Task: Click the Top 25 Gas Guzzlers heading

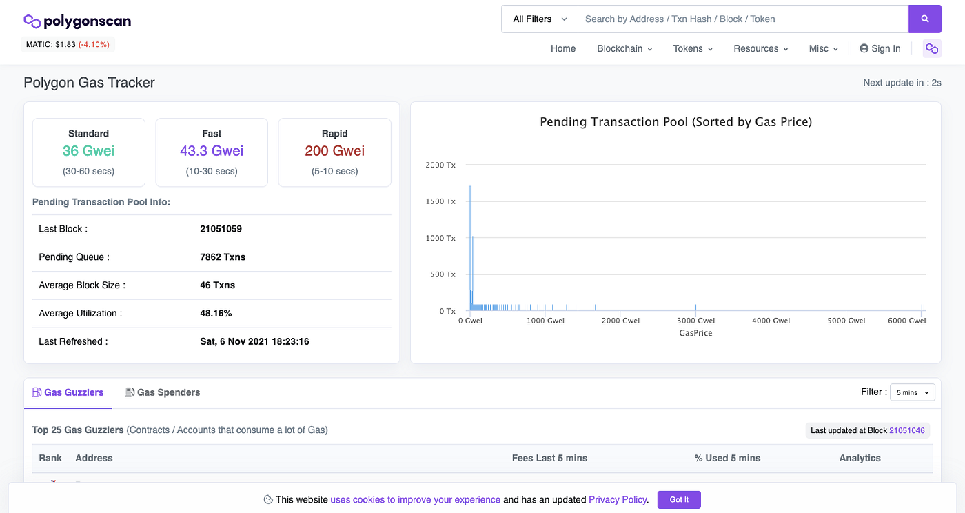Action: [x=78, y=430]
